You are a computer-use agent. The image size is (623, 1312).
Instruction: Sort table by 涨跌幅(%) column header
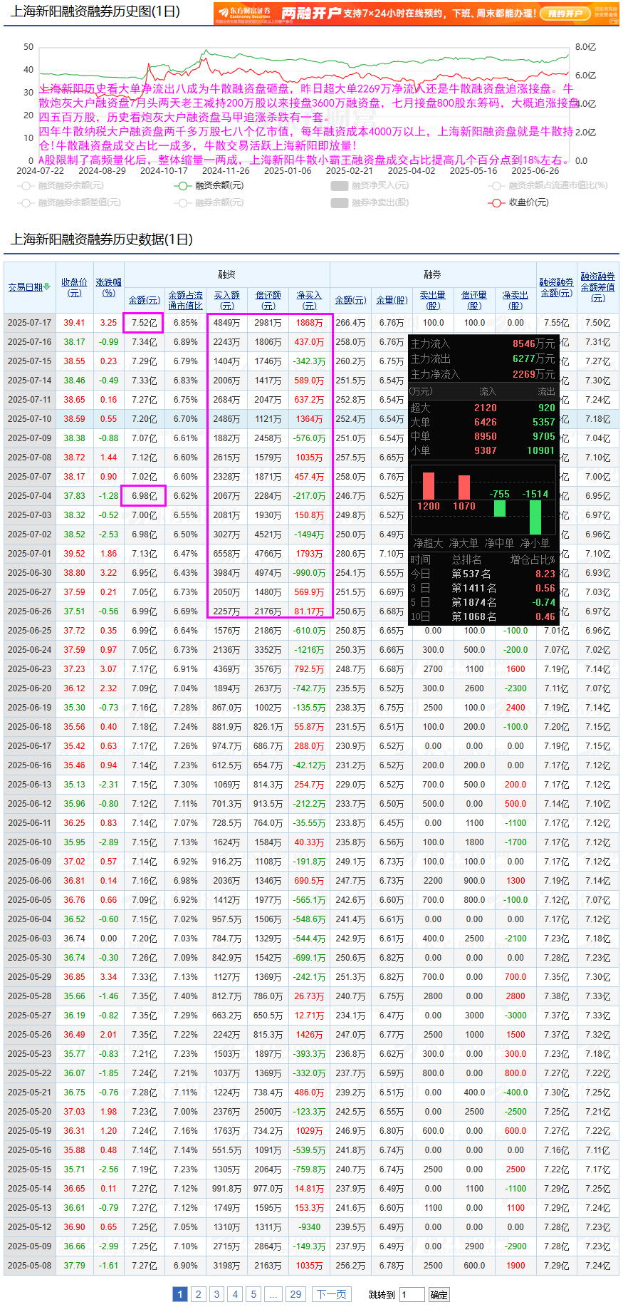pyautogui.click(x=109, y=287)
